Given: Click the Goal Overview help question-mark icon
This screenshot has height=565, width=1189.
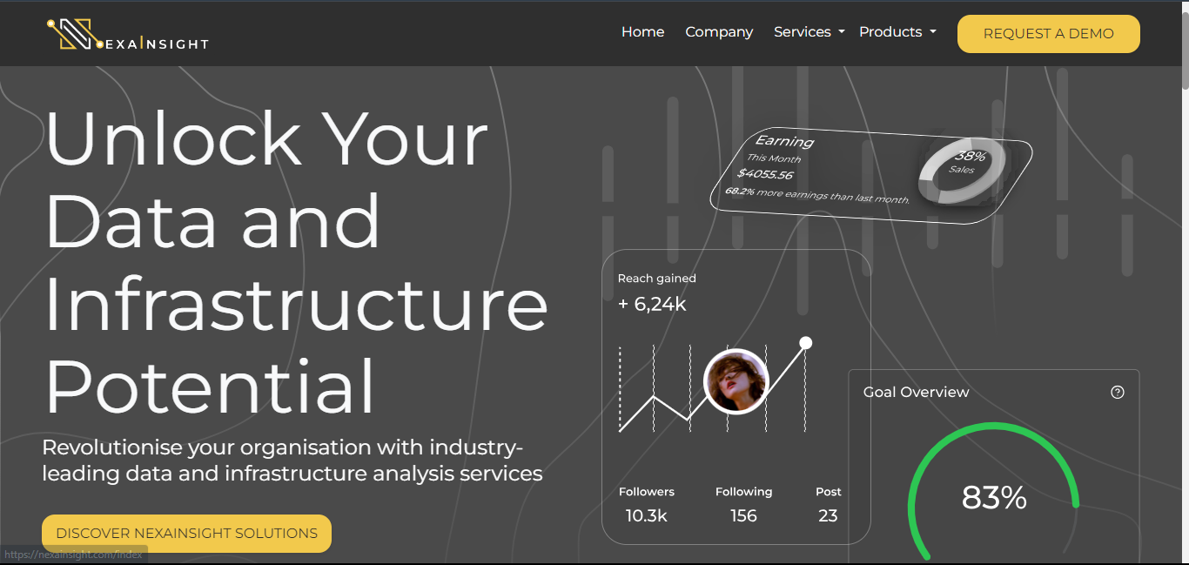Looking at the screenshot, I should (x=1118, y=393).
